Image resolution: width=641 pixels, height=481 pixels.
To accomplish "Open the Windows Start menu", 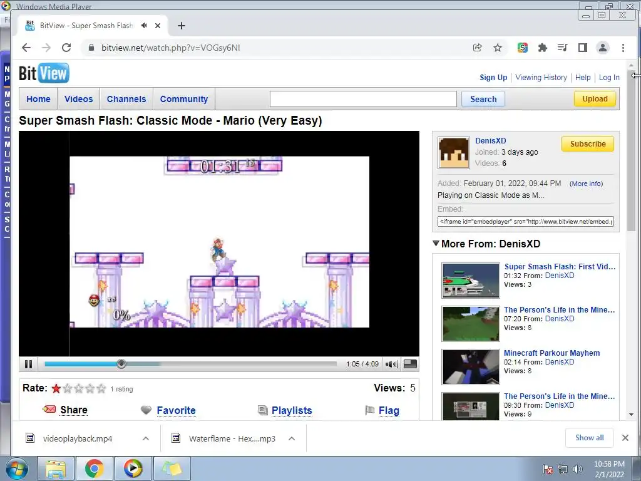I will (16, 468).
